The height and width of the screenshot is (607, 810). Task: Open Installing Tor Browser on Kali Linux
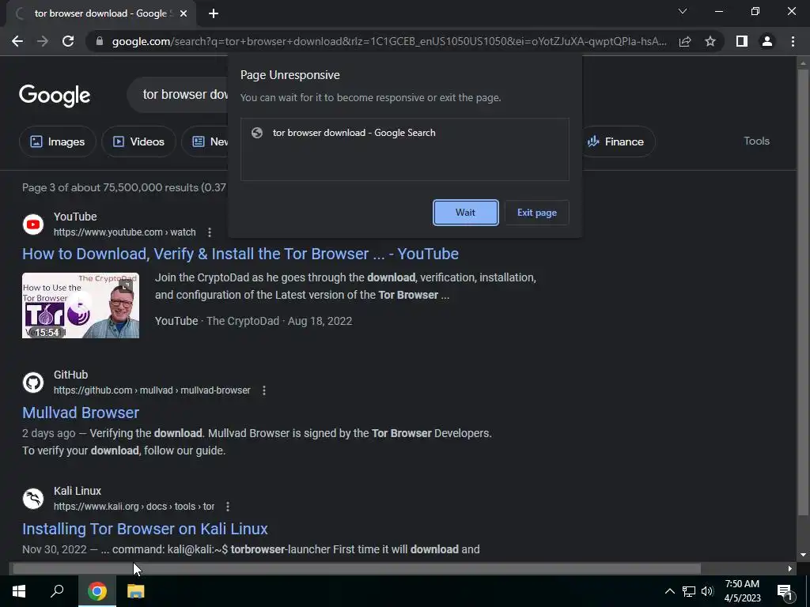click(x=145, y=529)
